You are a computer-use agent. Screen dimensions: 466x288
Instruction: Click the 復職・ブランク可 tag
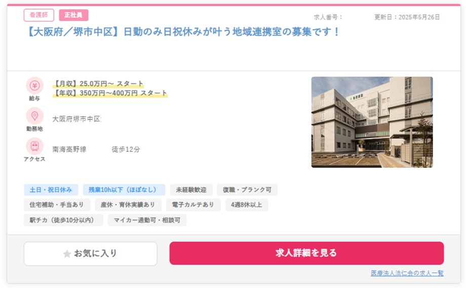coord(247,190)
